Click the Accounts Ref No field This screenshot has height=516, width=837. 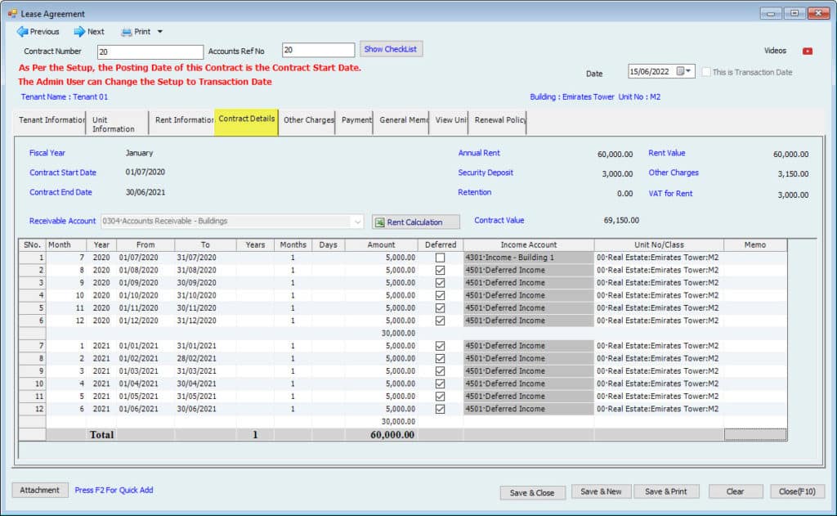318,51
